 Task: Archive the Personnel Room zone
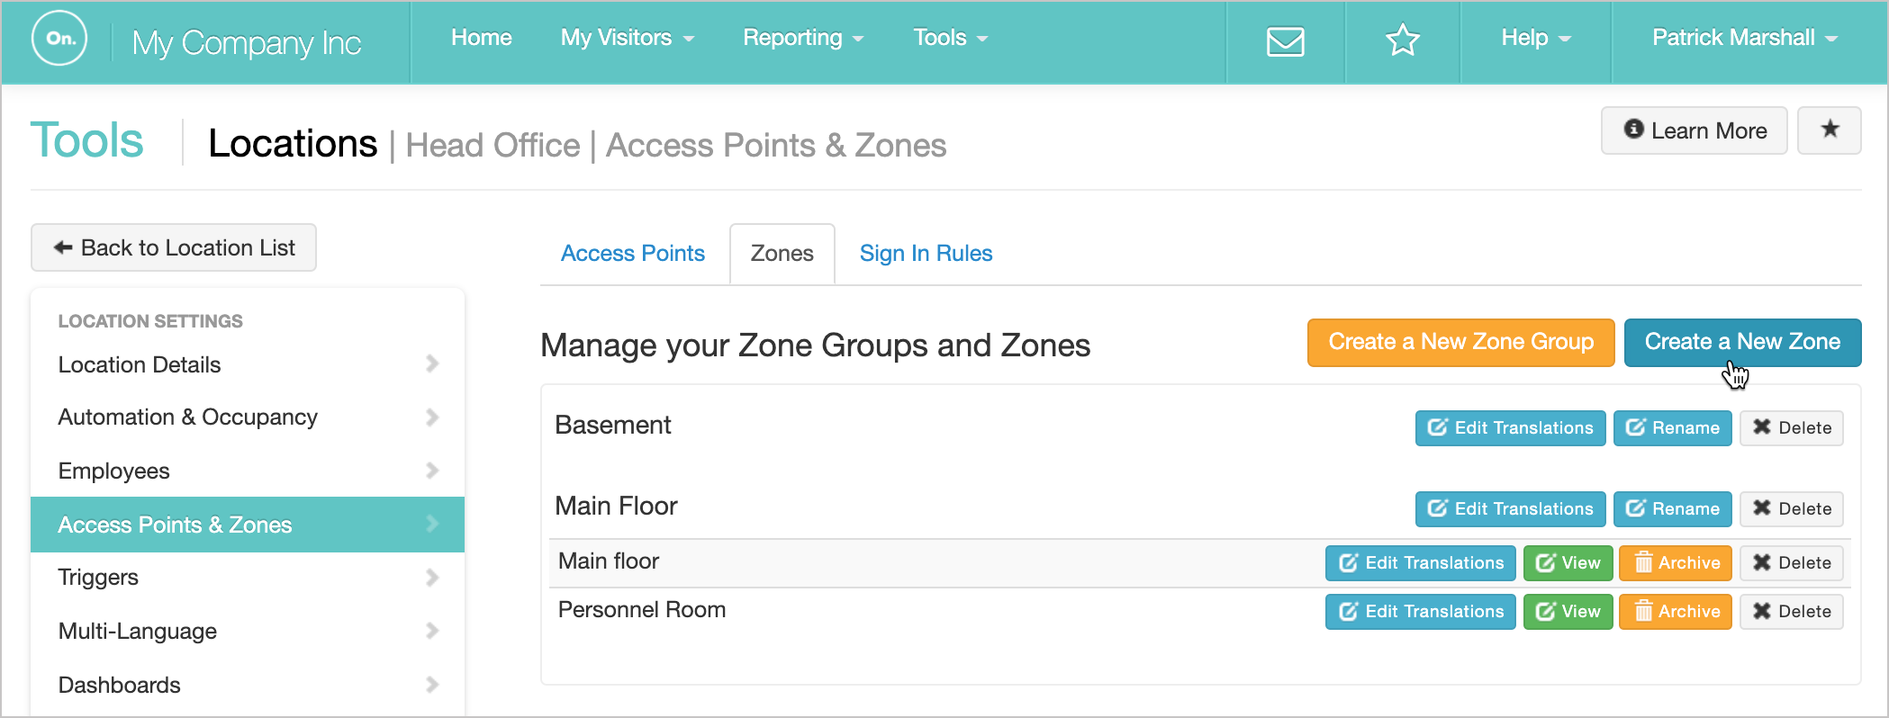pyautogui.click(x=1675, y=612)
